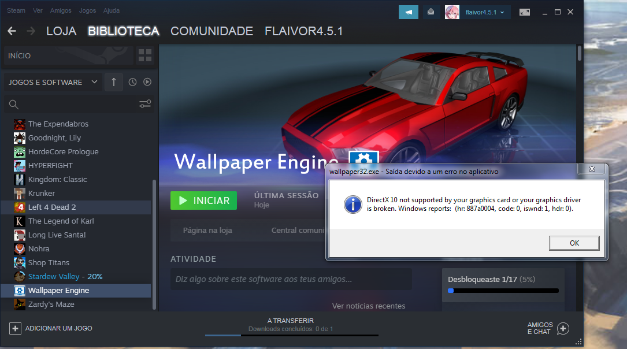The width and height of the screenshot is (627, 349).
Task: Click the HordeCore Prologue game icon
Action: point(19,152)
